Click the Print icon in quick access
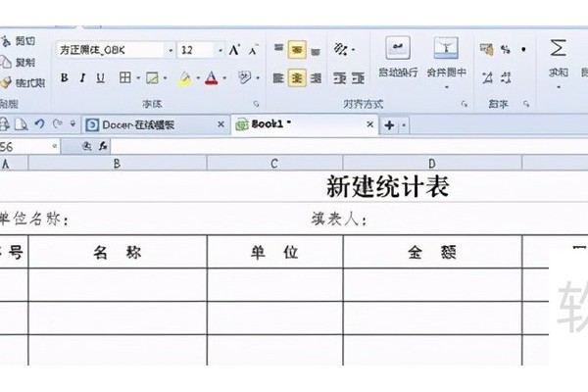Viewport: 588px width, 392px height. (4, 124)
